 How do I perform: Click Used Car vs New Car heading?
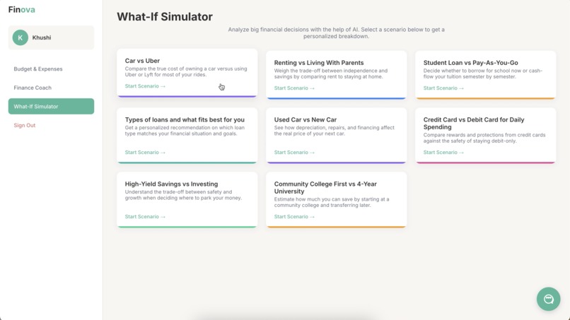point(306,119)
